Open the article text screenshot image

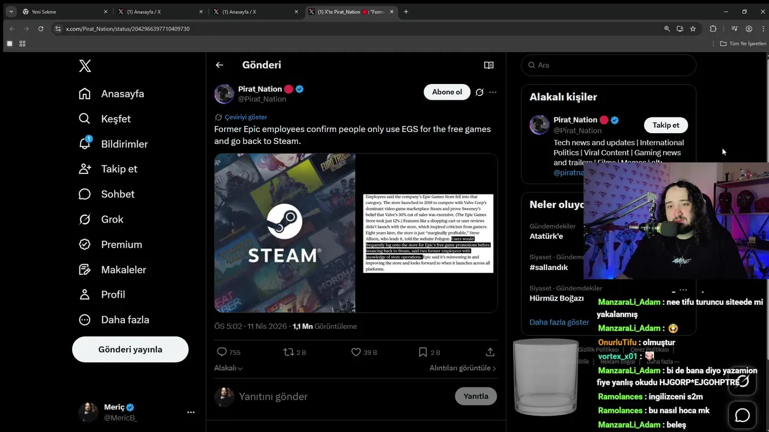pyautogui.click(x=427, y=233)
